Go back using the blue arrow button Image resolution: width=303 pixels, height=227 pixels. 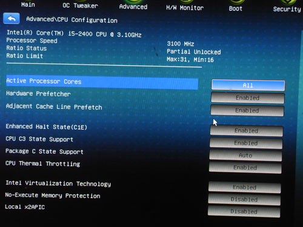click(x=12, y=19)
